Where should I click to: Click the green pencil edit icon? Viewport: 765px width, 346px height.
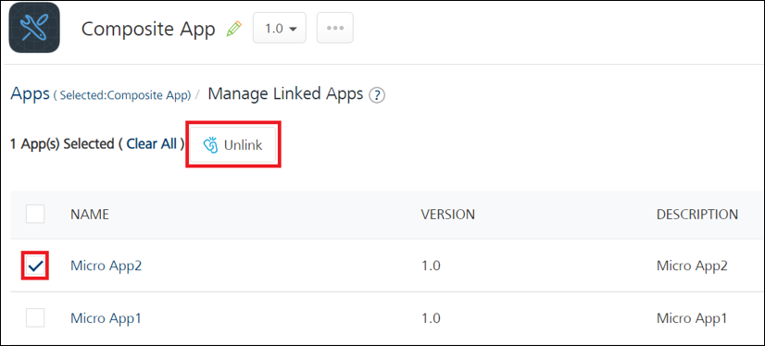point(234,30)
